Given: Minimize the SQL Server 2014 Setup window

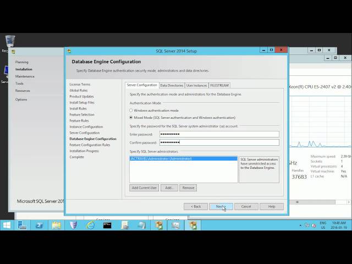Looking at the screenshot, I should [263, 50].
